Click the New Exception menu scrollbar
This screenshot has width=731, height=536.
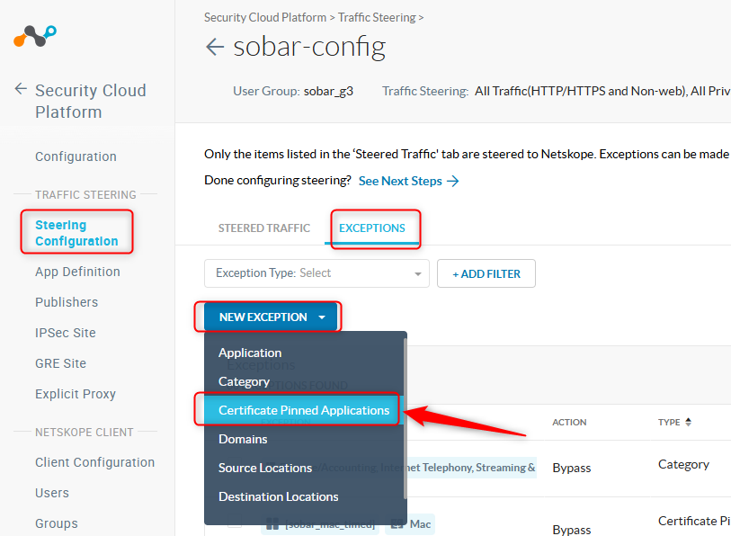coord(406,418)
